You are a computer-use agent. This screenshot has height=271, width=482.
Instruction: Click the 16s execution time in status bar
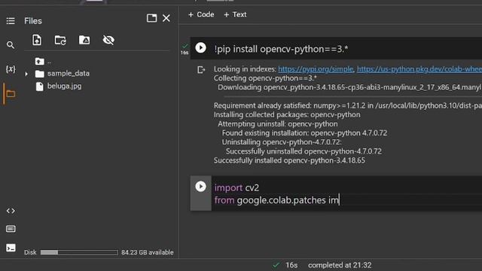(x=291, y=265)
